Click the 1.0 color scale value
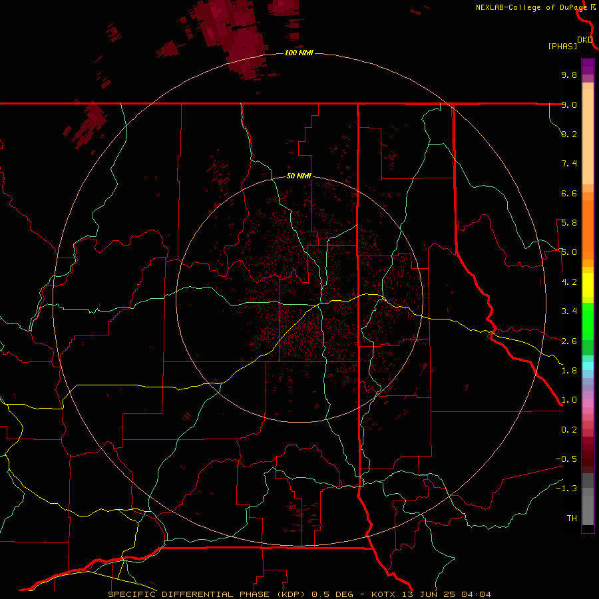 click(569, 400)
